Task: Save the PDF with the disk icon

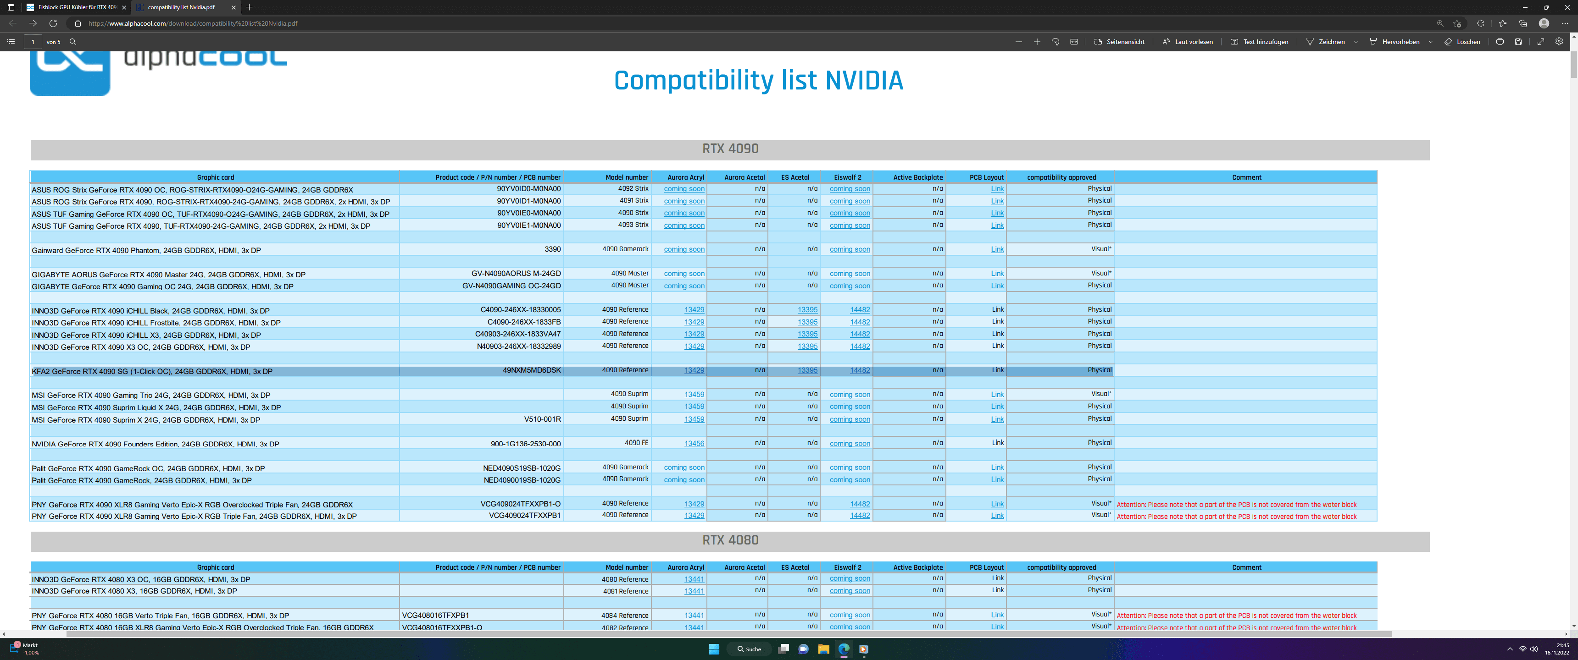Action: point(1518,42)
